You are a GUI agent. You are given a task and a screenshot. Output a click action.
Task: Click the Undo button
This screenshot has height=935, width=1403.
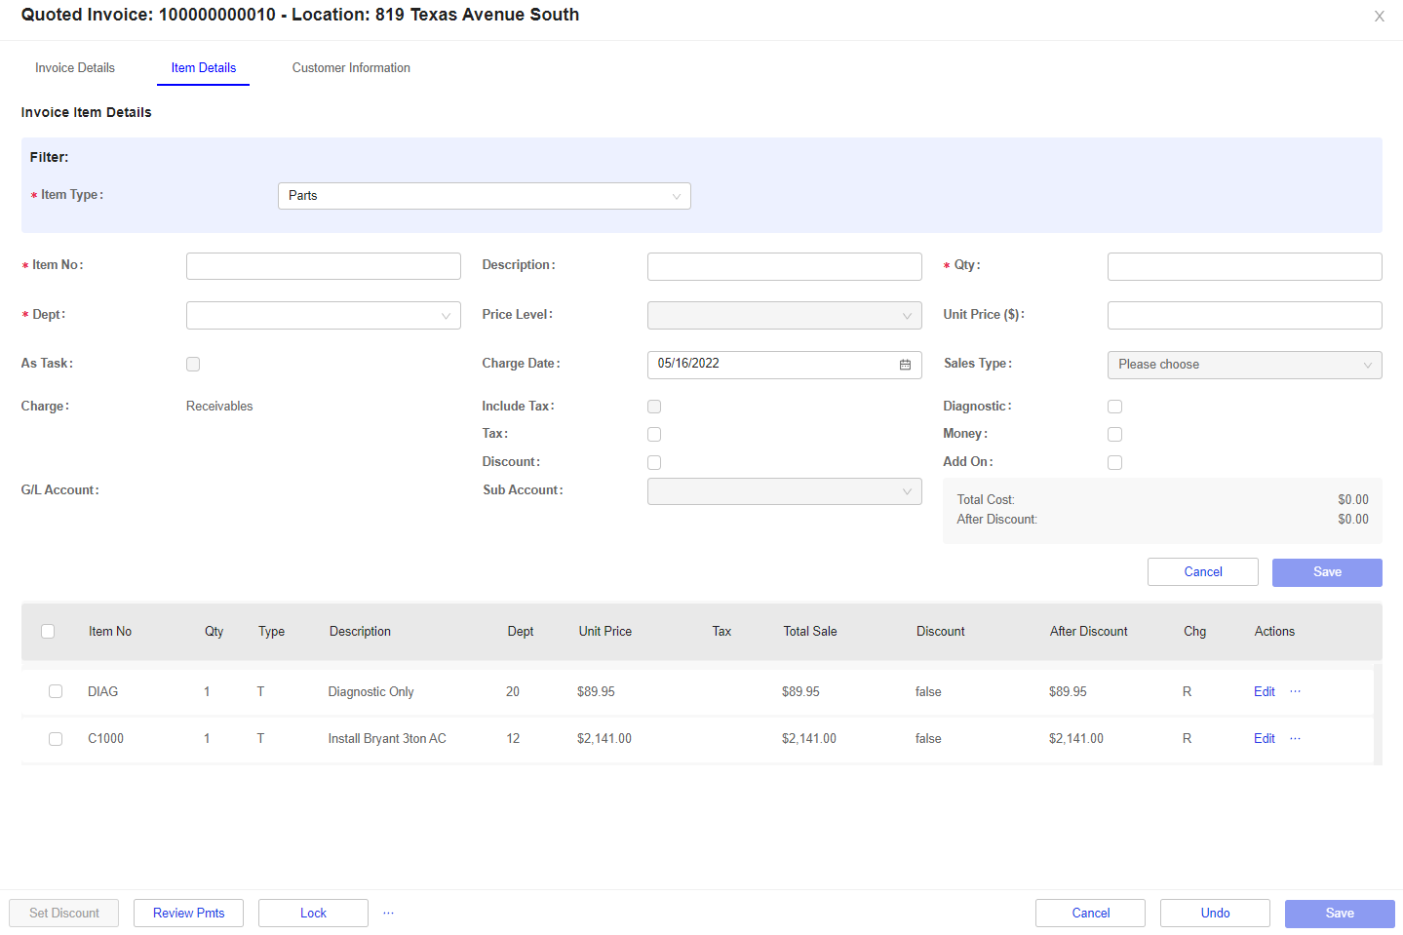tap(1215, 913)
